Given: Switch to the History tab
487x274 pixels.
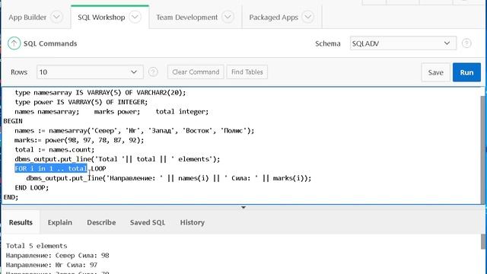Looking at the screenshot, I should point(193,222).
